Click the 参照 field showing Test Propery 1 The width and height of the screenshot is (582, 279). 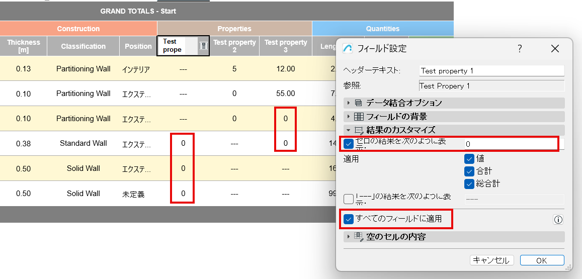click(x=492, y=85)
